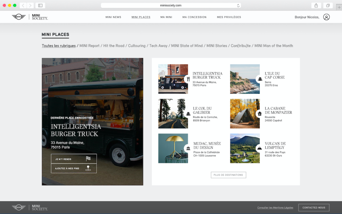Click the LA CABANE DE MONPAZIER title
342x214 pixels.
[278, 110]
